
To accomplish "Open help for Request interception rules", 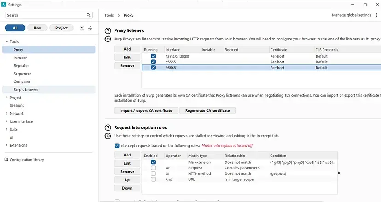I will (108, 127).
